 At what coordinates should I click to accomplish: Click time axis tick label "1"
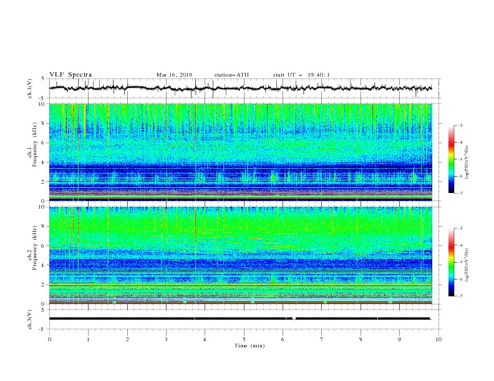point(88,339)
